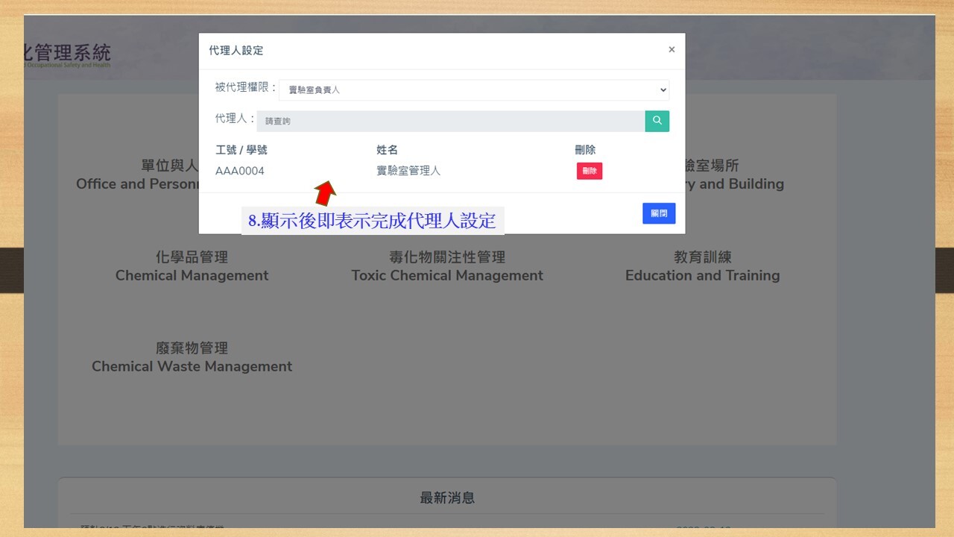Viewport: 954px width, 537px height.
Task: Go to Education and Training
Action: pyautogui.click(x=702, y=266)
